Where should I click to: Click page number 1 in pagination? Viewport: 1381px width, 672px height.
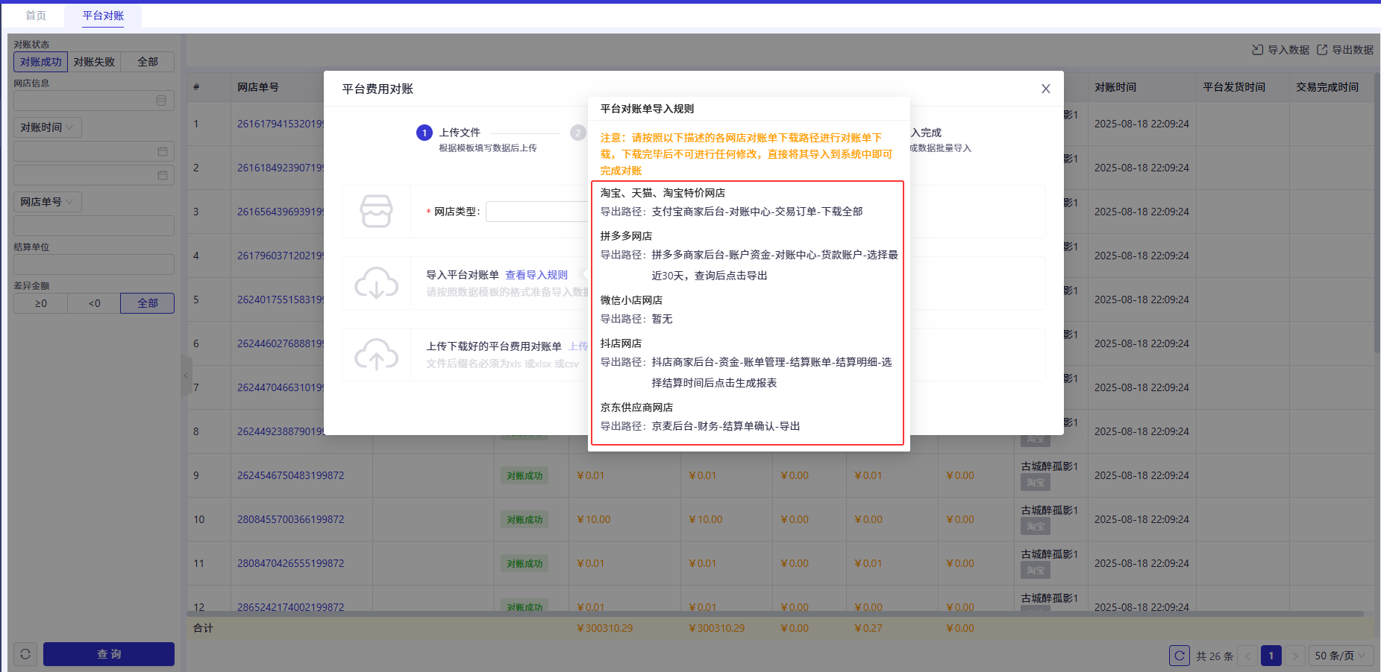pos(1271,656)
